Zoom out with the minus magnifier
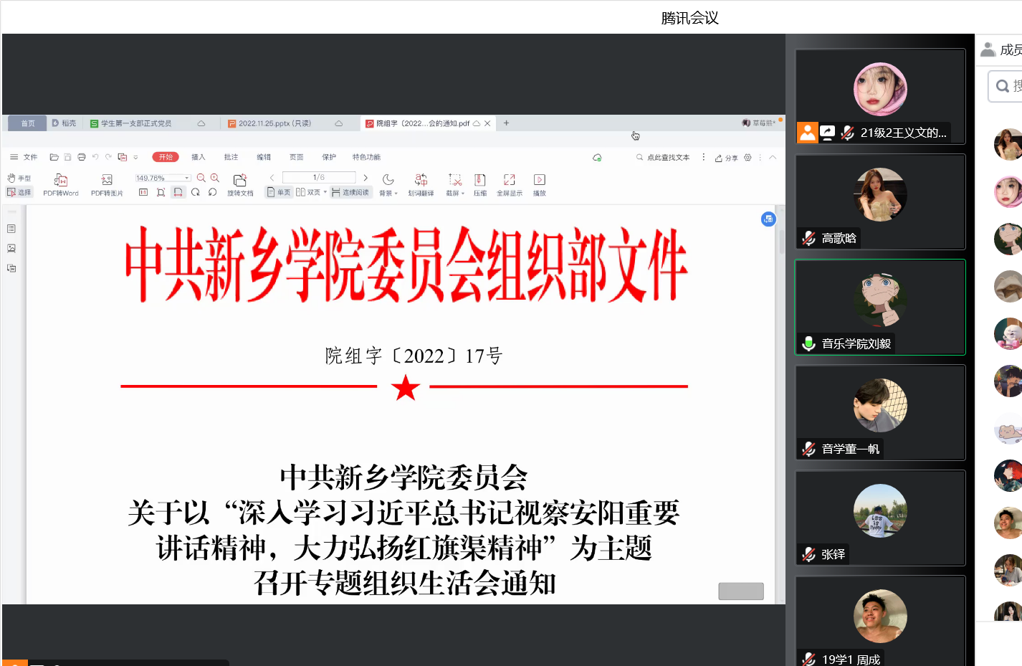This screenshot has height=666, width=1022. coord(201,178)
